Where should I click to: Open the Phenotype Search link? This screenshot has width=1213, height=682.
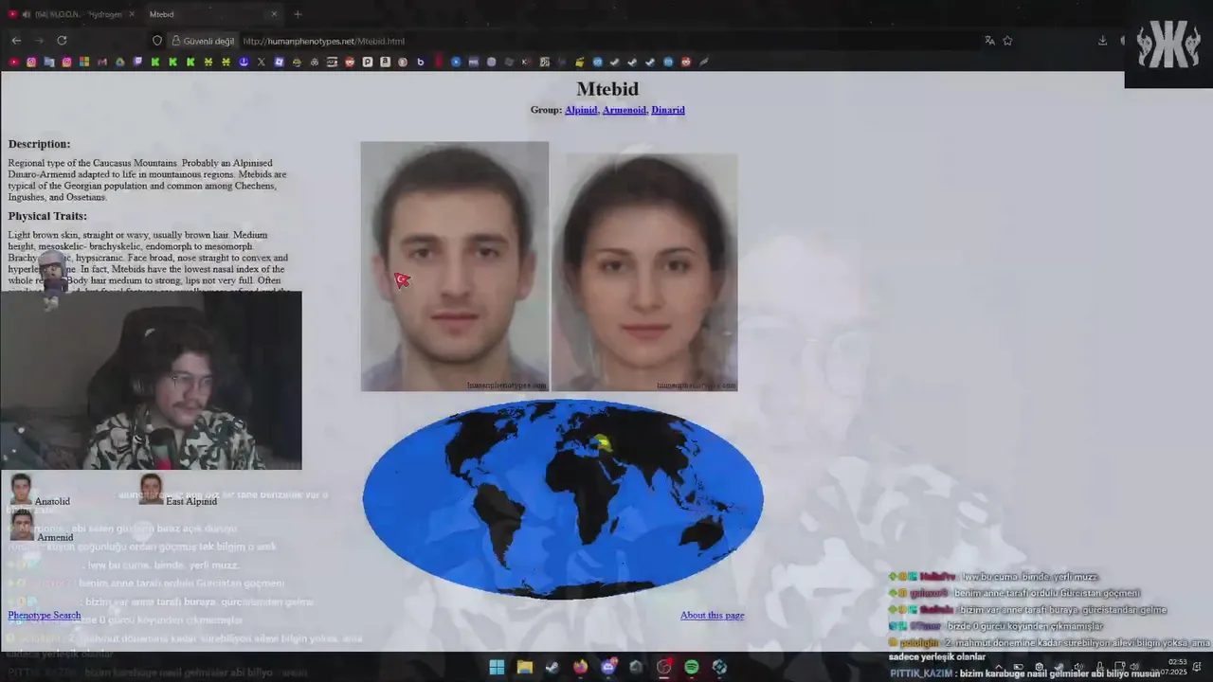coord(45,615)
